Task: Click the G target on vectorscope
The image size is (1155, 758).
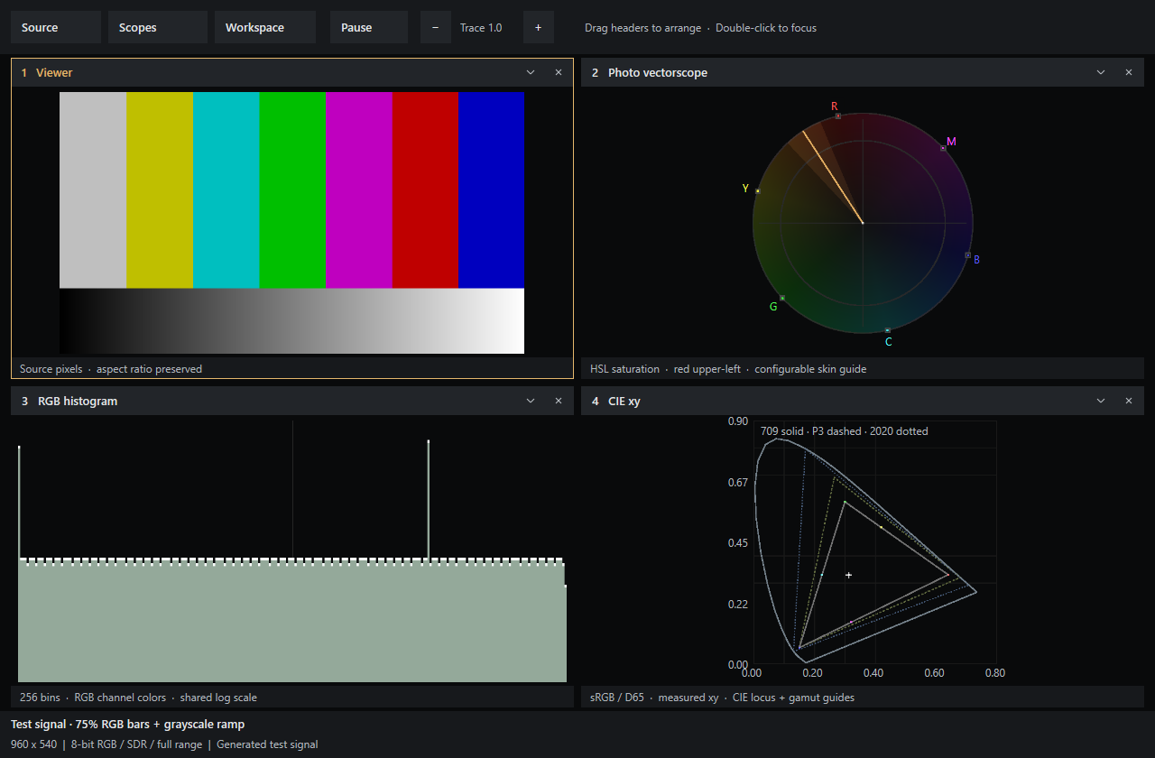Action: 782,298
